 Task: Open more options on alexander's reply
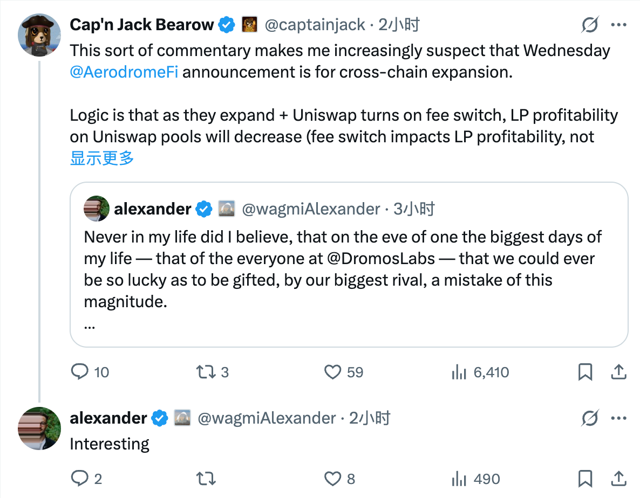[618, 418]
